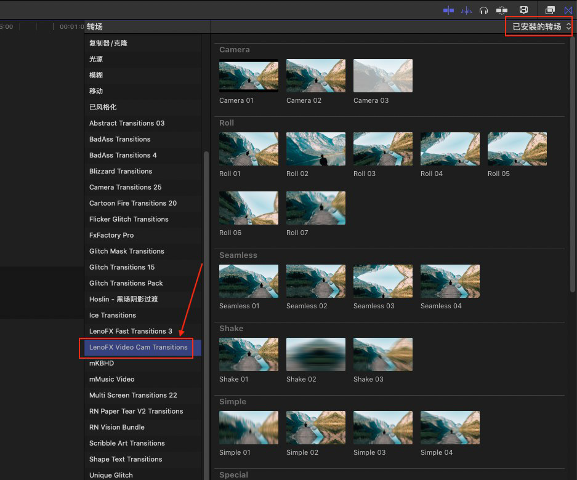Pick the Roll 03 transition
577x480 pixels.
(382, 149)
